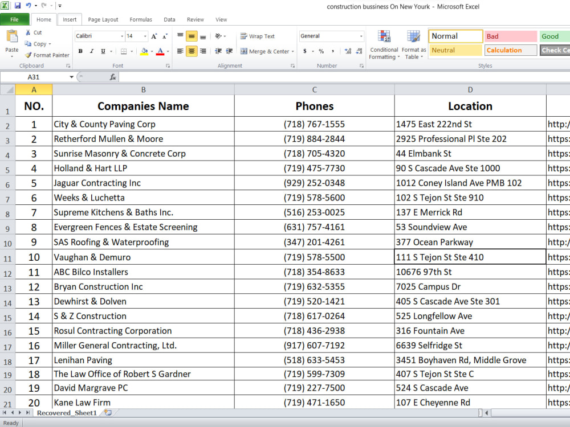Toggle Underline formatting
The image size is (570, 427).
(x=103, y=51)
